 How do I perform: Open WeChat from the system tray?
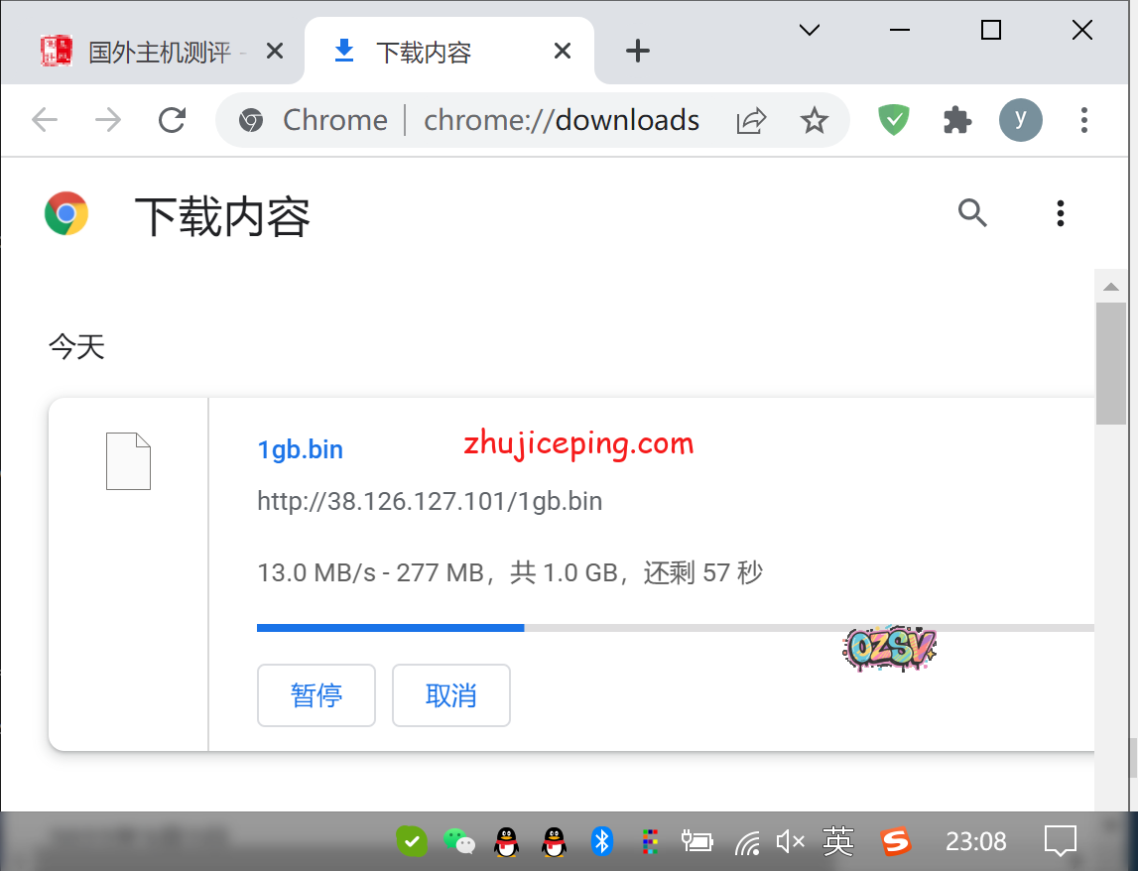coord(458,841)
